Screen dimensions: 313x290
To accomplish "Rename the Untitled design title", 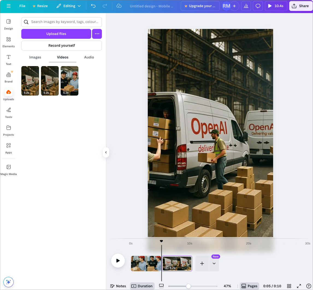I will [x=152, y=6].
